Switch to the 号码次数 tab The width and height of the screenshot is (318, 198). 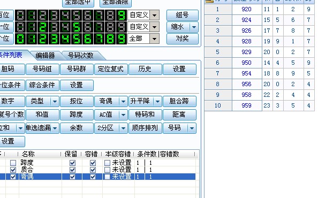(x=81, y=55)
